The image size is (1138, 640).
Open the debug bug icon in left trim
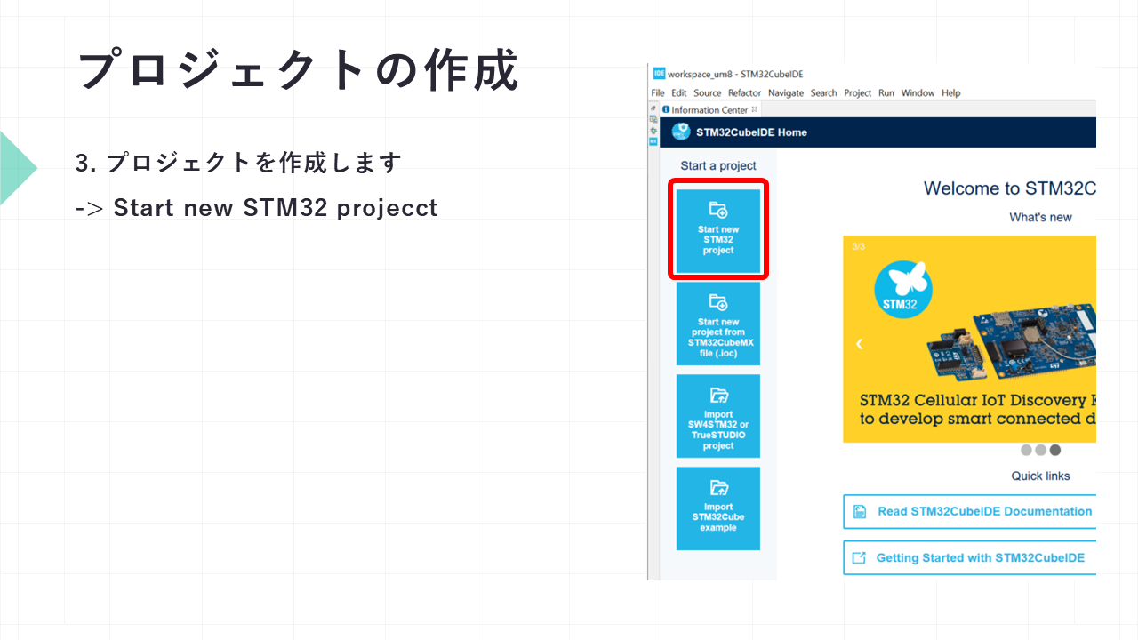tap(653, 130)
